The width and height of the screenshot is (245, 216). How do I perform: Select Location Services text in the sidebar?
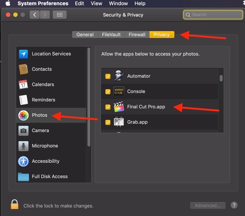tap(51, 54)
